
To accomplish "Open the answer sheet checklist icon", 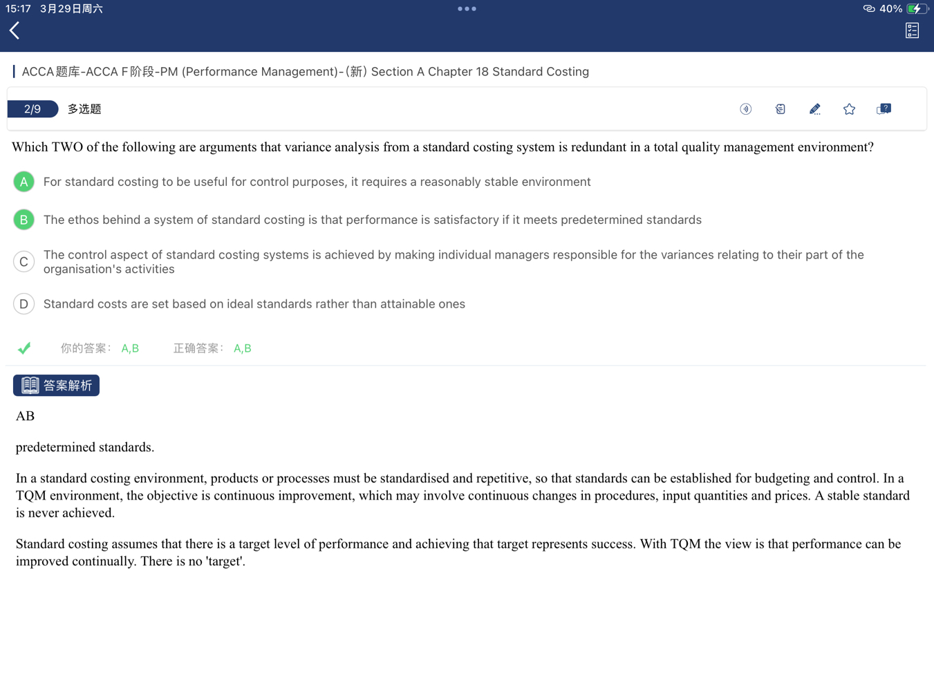I will (912, 30).
